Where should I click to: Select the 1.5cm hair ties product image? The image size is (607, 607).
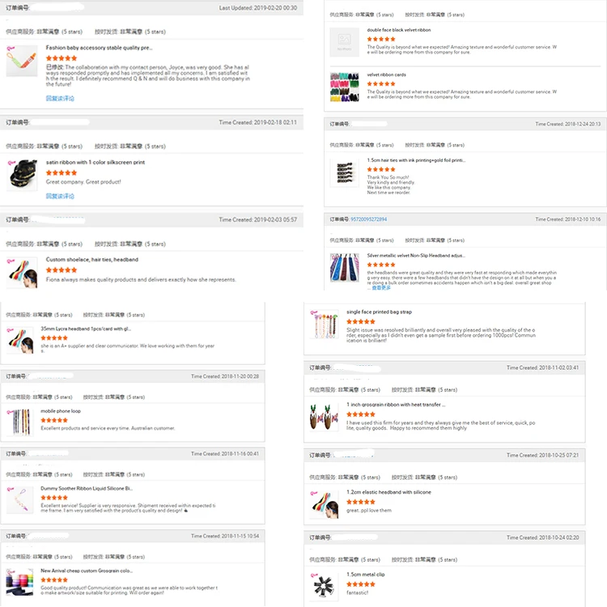click(x=345, y=172)
